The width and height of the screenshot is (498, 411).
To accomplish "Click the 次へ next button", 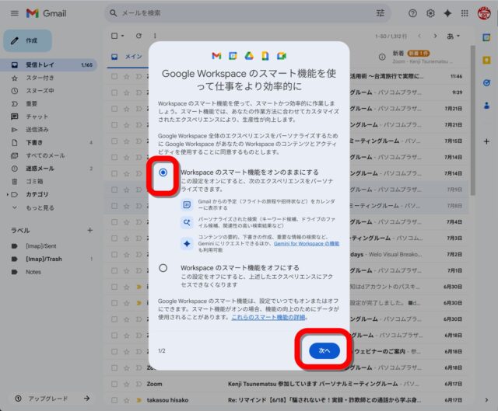I will [324, 350].
